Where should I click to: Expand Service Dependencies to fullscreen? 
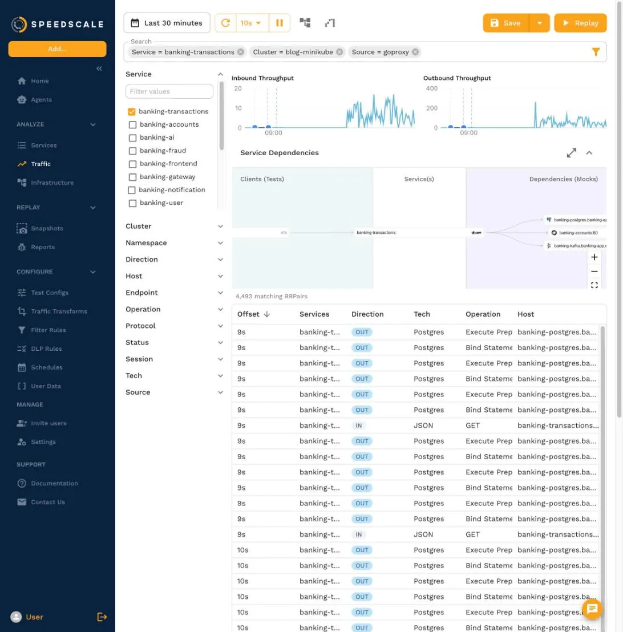tap(572, 153)
